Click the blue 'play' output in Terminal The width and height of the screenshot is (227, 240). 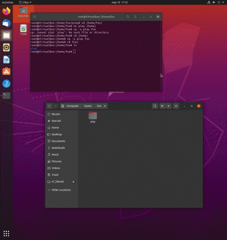pos(33,49)
